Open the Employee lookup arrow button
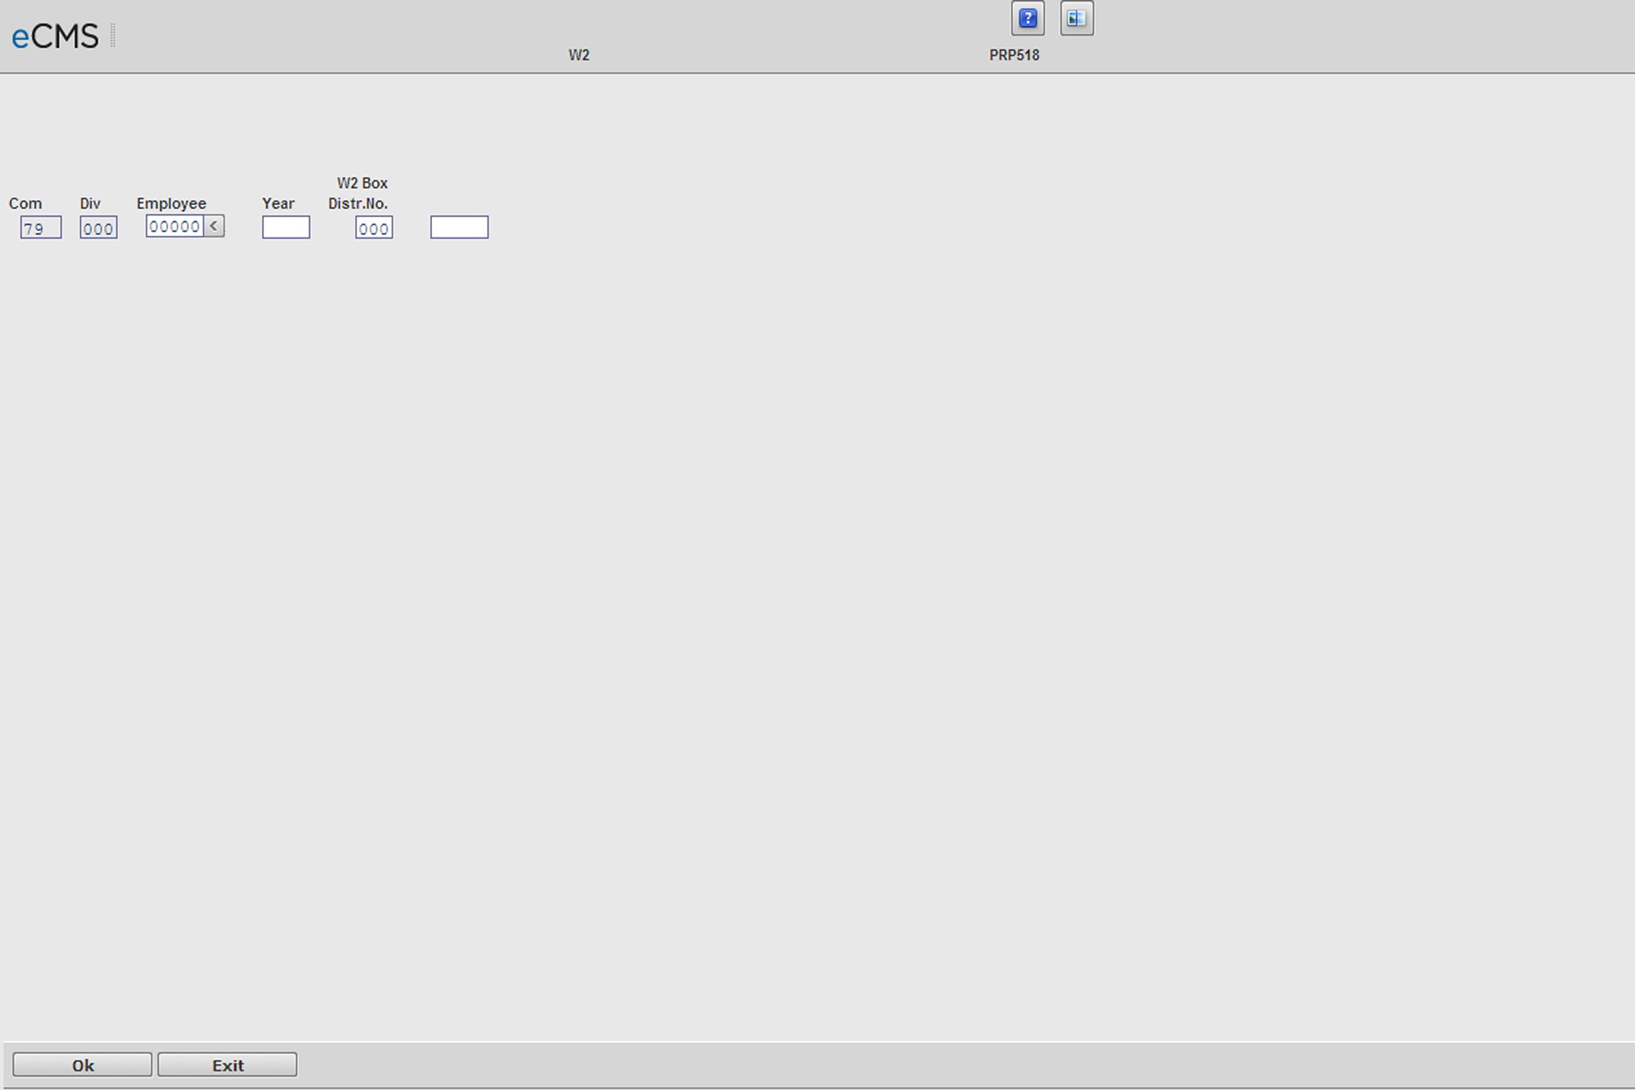This screenshot has height=1090, width=1635. coord(214,226)
